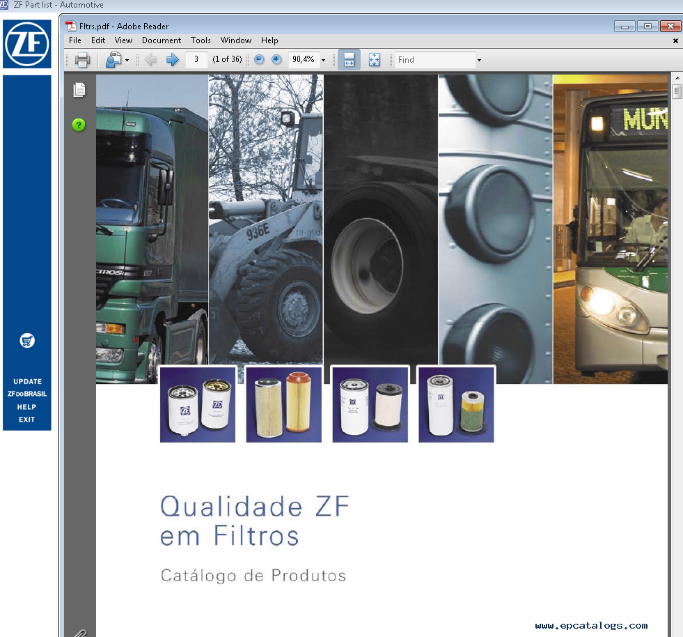Viewport: 683px width, 637px height.
Task: Expand the Find options dropdown arrow
Action: [x=479, y=60]
